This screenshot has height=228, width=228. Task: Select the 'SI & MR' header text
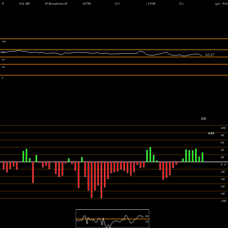24,4
